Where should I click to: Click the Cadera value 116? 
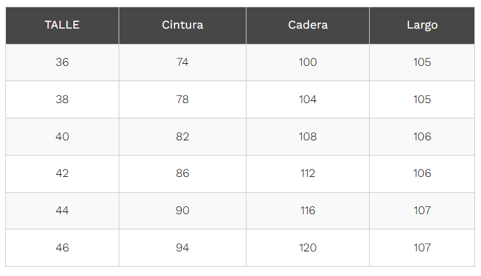[x=308, y=211]
